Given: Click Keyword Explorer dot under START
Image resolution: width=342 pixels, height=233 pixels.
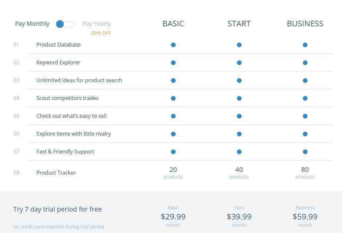Looking at the screenshot, I should (x=239, y=63).
